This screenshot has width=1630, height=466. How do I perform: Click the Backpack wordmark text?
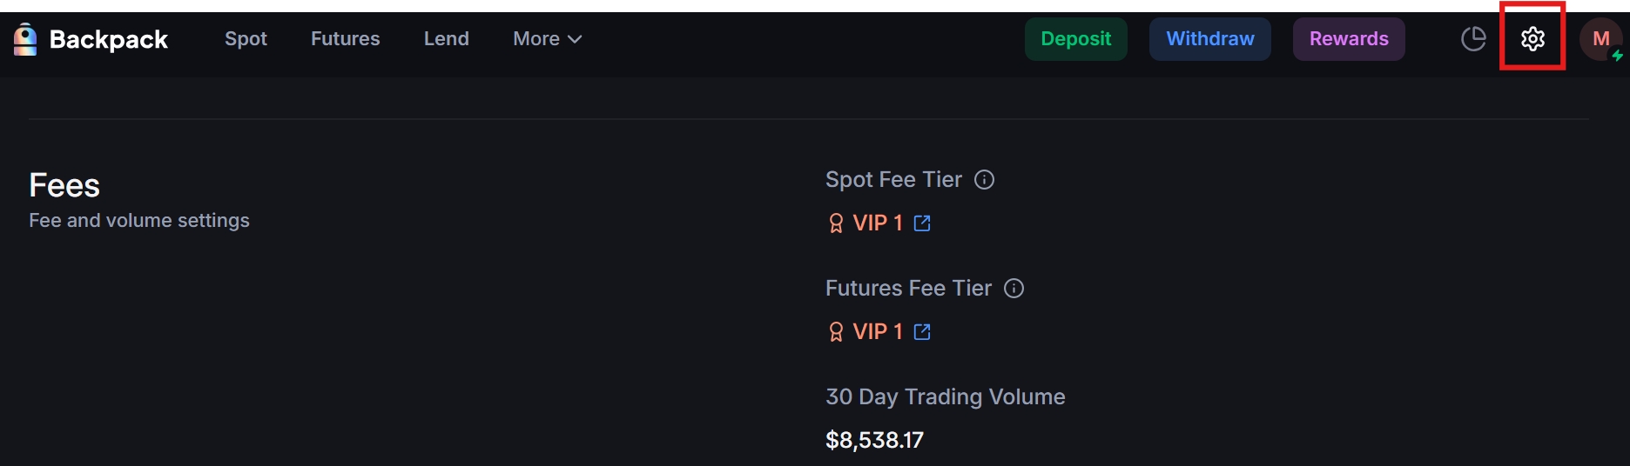pyautogui.click(x=109, y=39)
